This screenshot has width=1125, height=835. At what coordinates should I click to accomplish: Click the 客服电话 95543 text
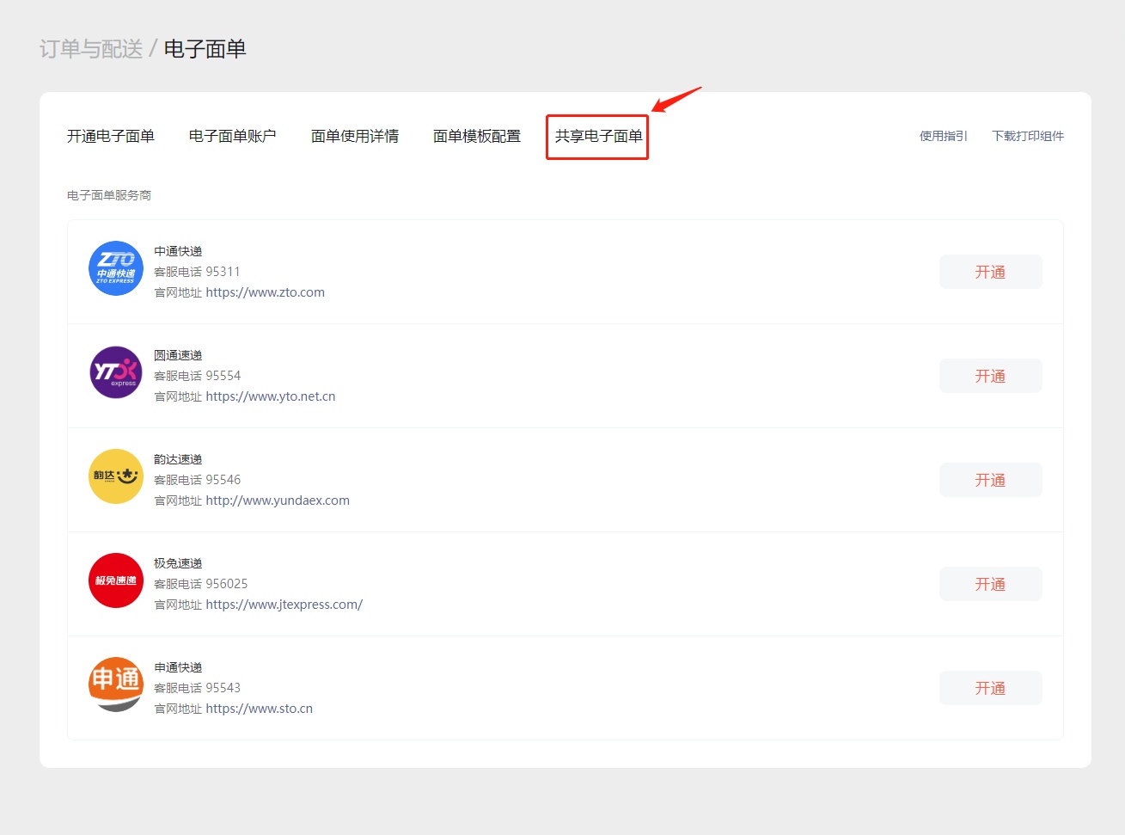[197, 688]
